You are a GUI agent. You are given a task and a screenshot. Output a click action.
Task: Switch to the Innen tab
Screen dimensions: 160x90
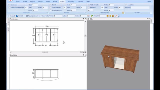(x=48, y=2)
